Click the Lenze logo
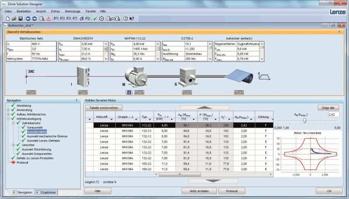The image size is (349, 199). tap(337, 12)
